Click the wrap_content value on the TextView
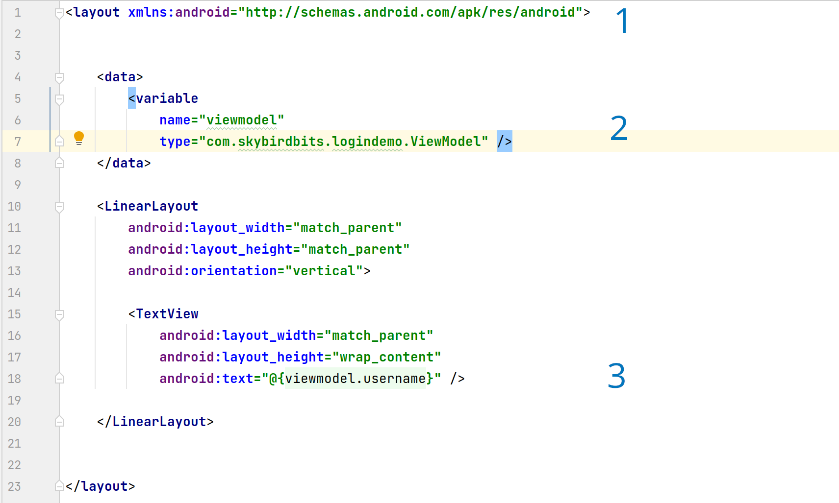The width and height of the screenshot is (839, 503). pos(385,357)
